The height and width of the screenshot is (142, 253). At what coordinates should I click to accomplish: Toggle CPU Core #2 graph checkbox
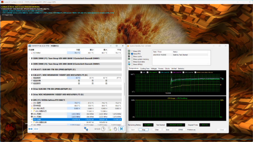(x=159, y=73)
